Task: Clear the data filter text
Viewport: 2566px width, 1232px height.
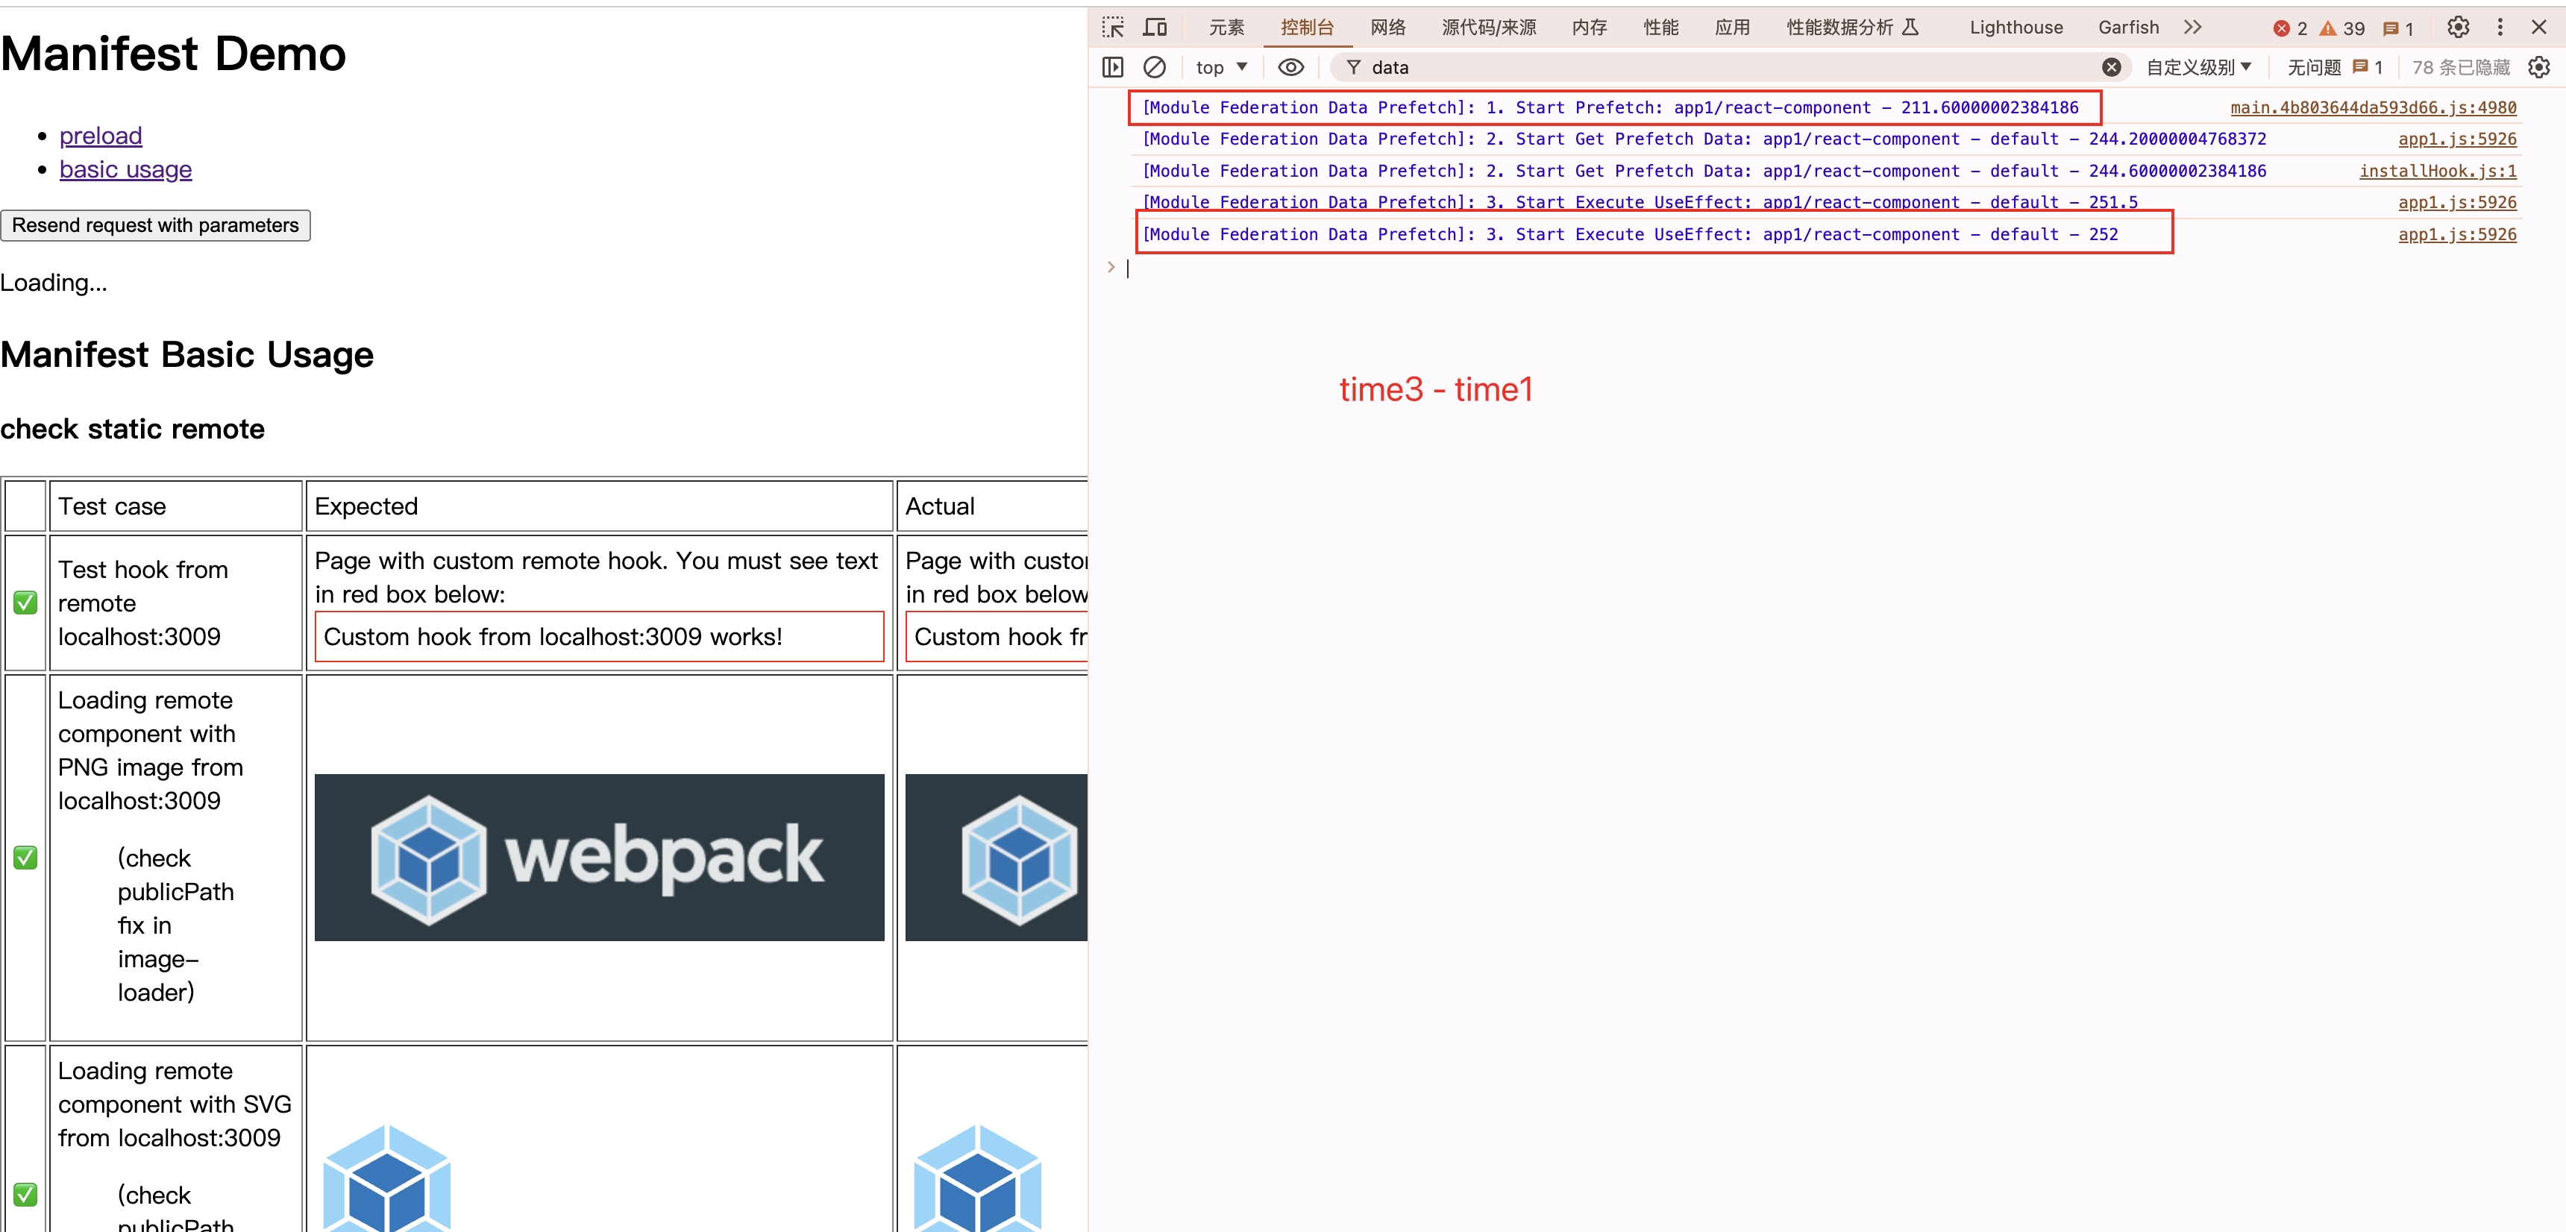Action: coord(2111,66)
